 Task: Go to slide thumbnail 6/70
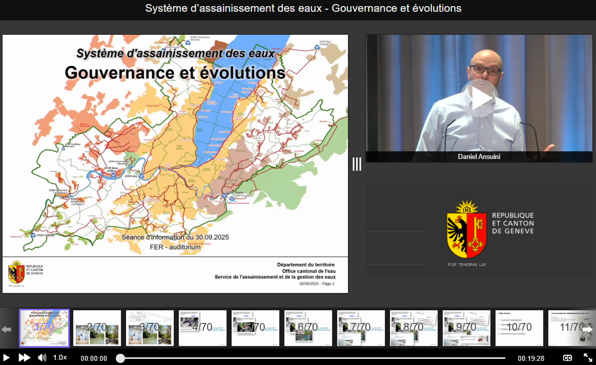coord(308,328)
